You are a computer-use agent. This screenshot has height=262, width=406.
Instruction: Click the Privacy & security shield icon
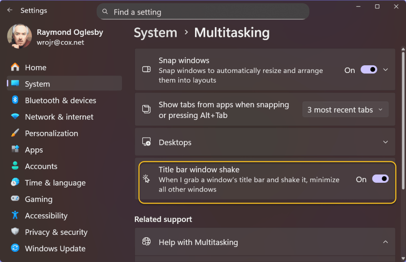tap(15, 232)
